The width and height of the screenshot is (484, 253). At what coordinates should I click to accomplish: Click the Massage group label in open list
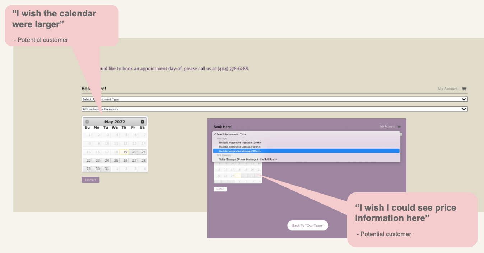tap(222, 138)
